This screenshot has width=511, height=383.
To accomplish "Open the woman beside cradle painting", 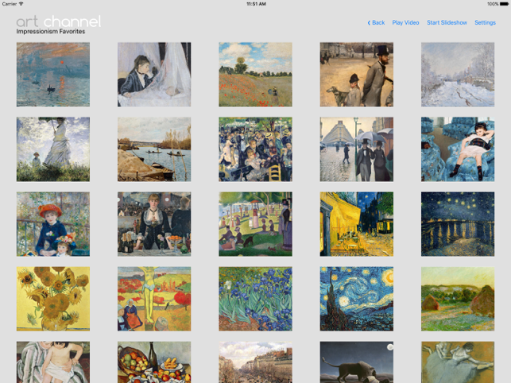I will coord(154,75).
